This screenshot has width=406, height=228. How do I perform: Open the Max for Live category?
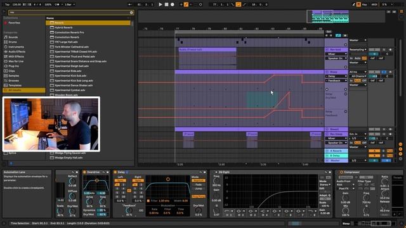click(x=16, y=61)
